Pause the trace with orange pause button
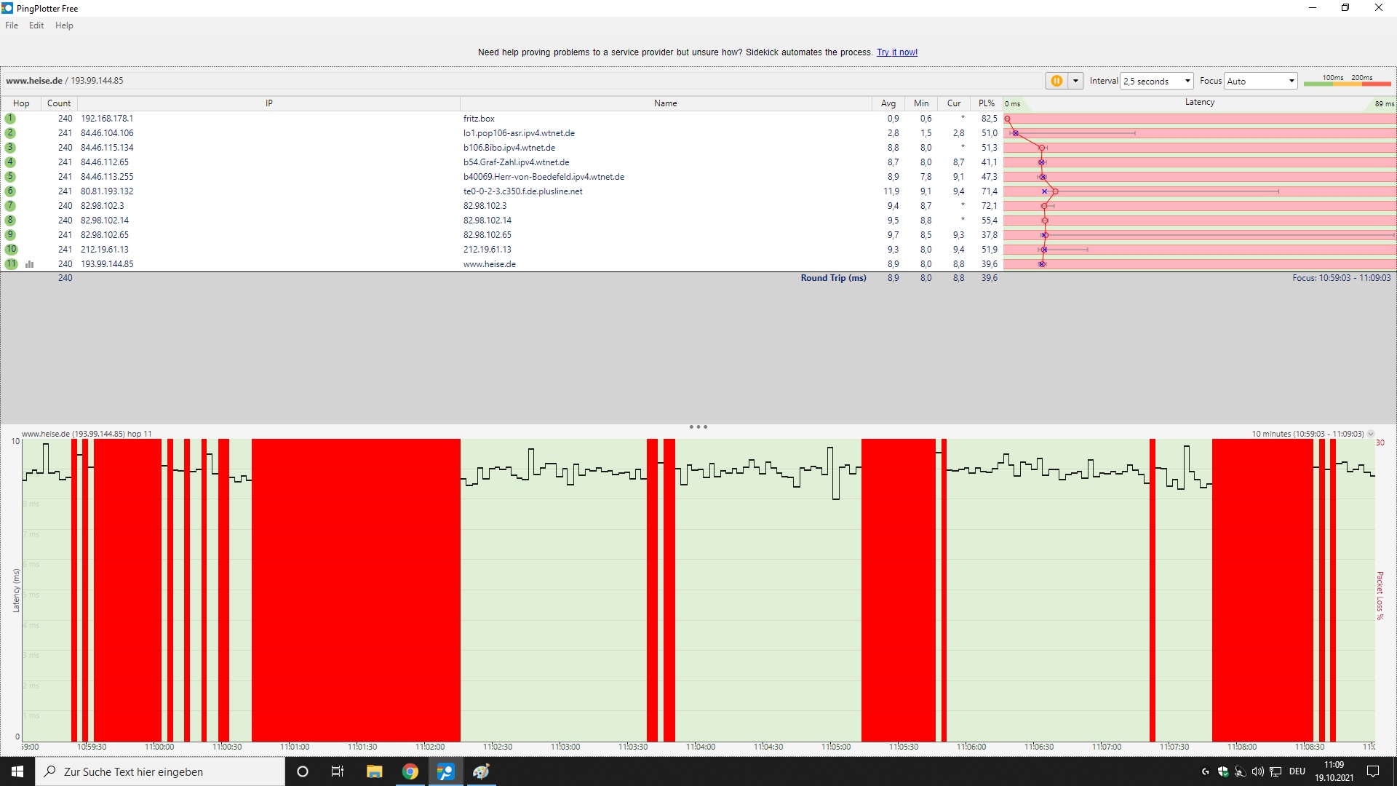The width and height of the screenshot is (1397, 786). pos(1056,81)
